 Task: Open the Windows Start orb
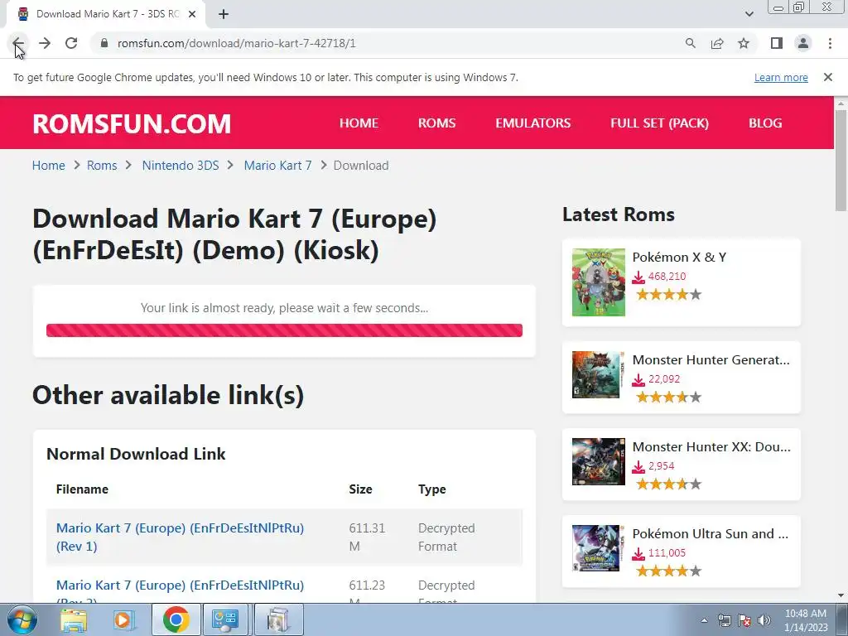pyautogui.click(x=22, y=619)
